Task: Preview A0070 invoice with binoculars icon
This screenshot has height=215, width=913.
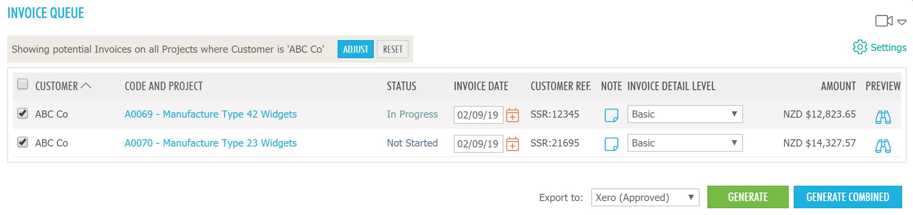Action: point(883,146)
